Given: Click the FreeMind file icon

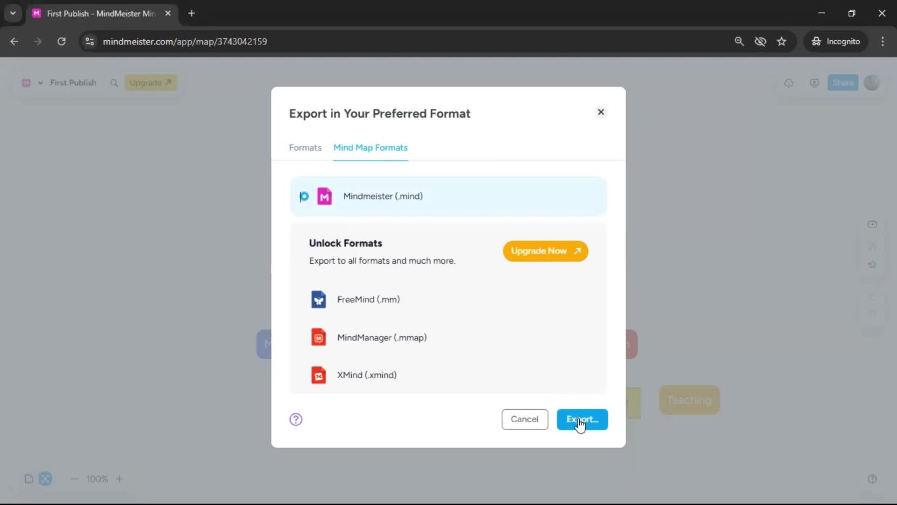Looking at the screenshot, I should [x=319, y=300].
